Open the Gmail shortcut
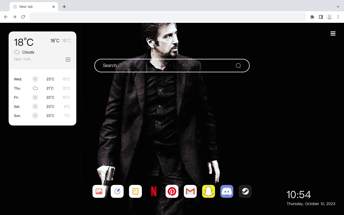The height and width of the screenshot is (215, 344). click(x=190, y=191)
